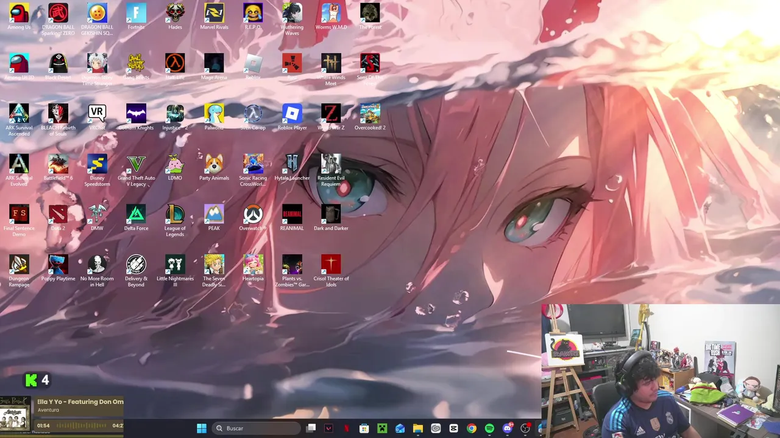Launch BLEACH Rebirth of Souls icon

click(58, 120)
